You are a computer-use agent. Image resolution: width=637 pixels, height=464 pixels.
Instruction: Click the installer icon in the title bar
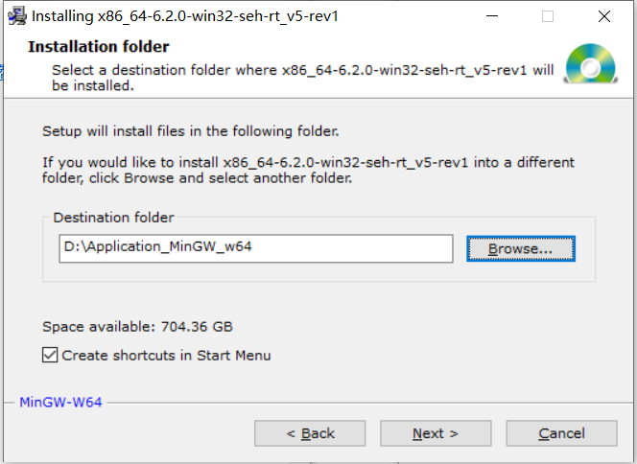coord(17,16)
